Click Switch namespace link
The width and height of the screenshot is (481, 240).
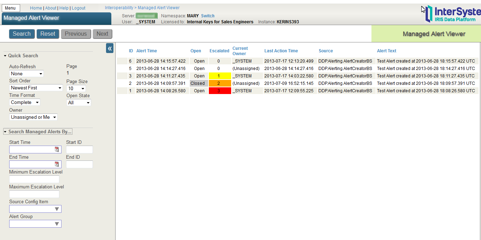pyautogui.click(x=208, y=16)
